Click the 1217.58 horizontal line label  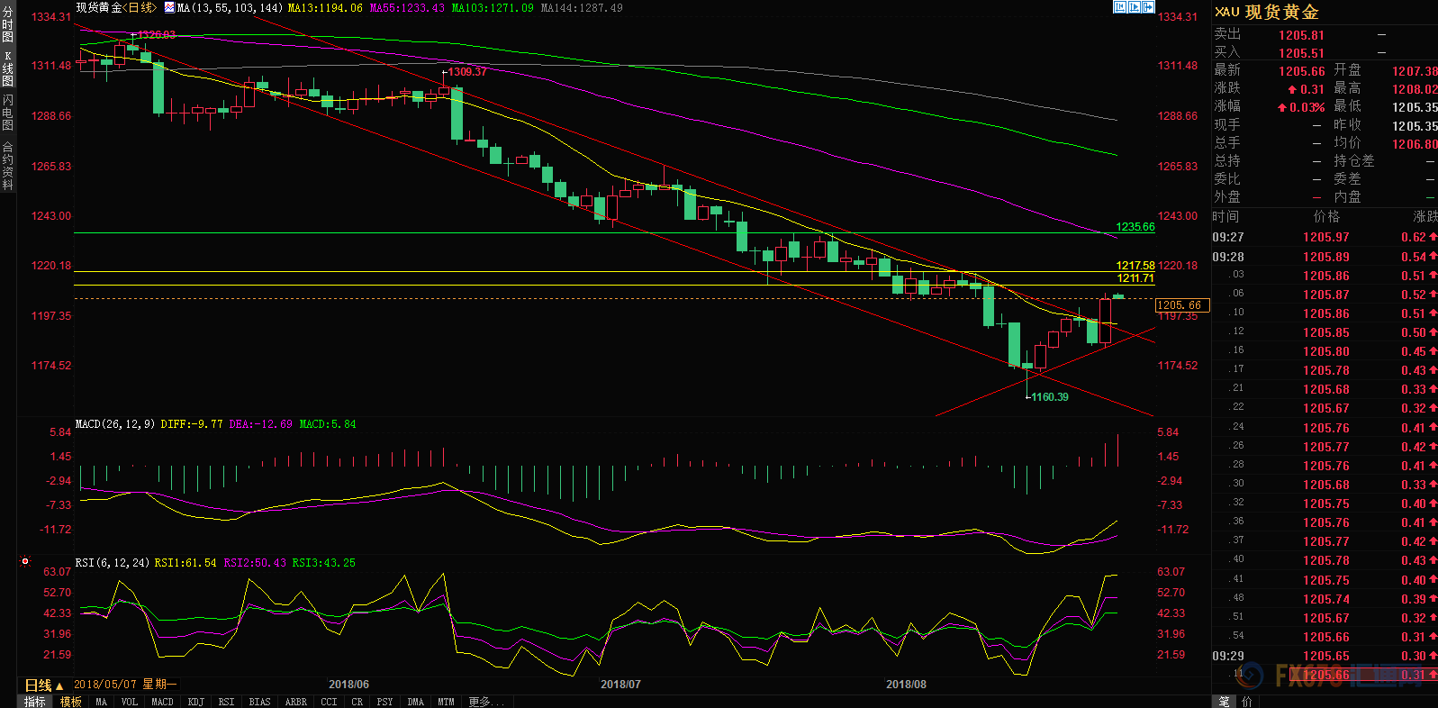click(x=1135, y=266)
